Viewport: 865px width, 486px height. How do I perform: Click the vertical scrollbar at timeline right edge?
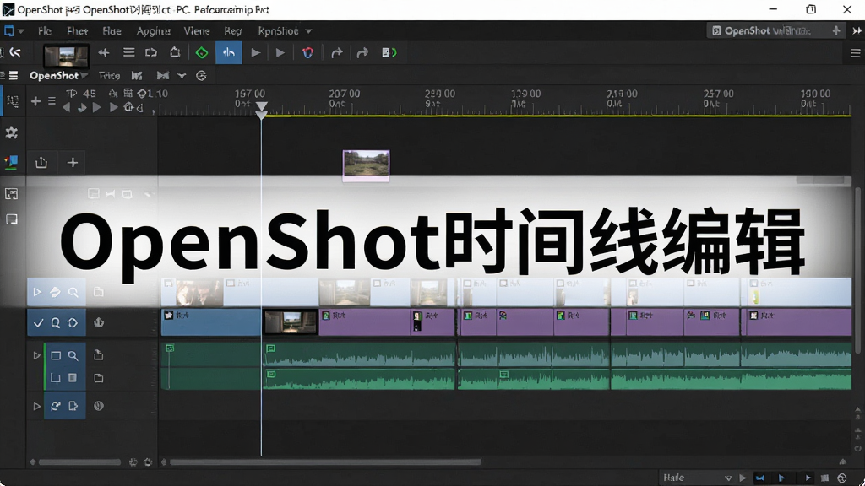(x=858, y=270)
